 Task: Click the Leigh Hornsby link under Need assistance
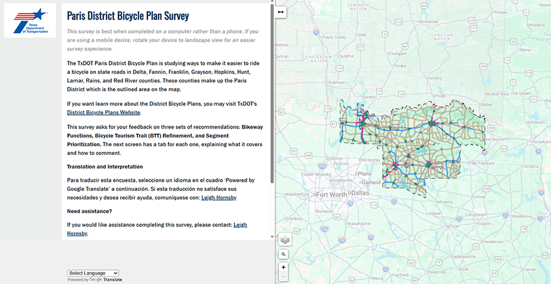pos(241,225)
